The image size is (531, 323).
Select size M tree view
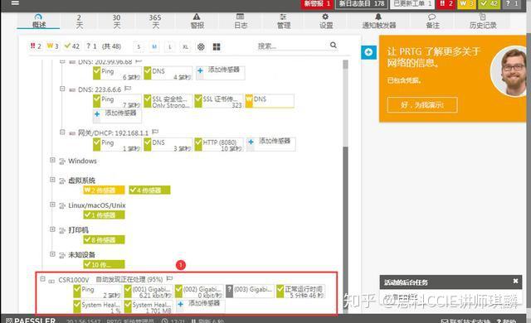tap(154, 46)
